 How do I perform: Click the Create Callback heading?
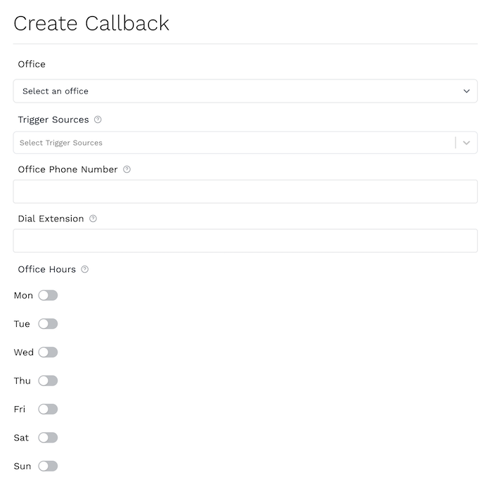(91, 23)
